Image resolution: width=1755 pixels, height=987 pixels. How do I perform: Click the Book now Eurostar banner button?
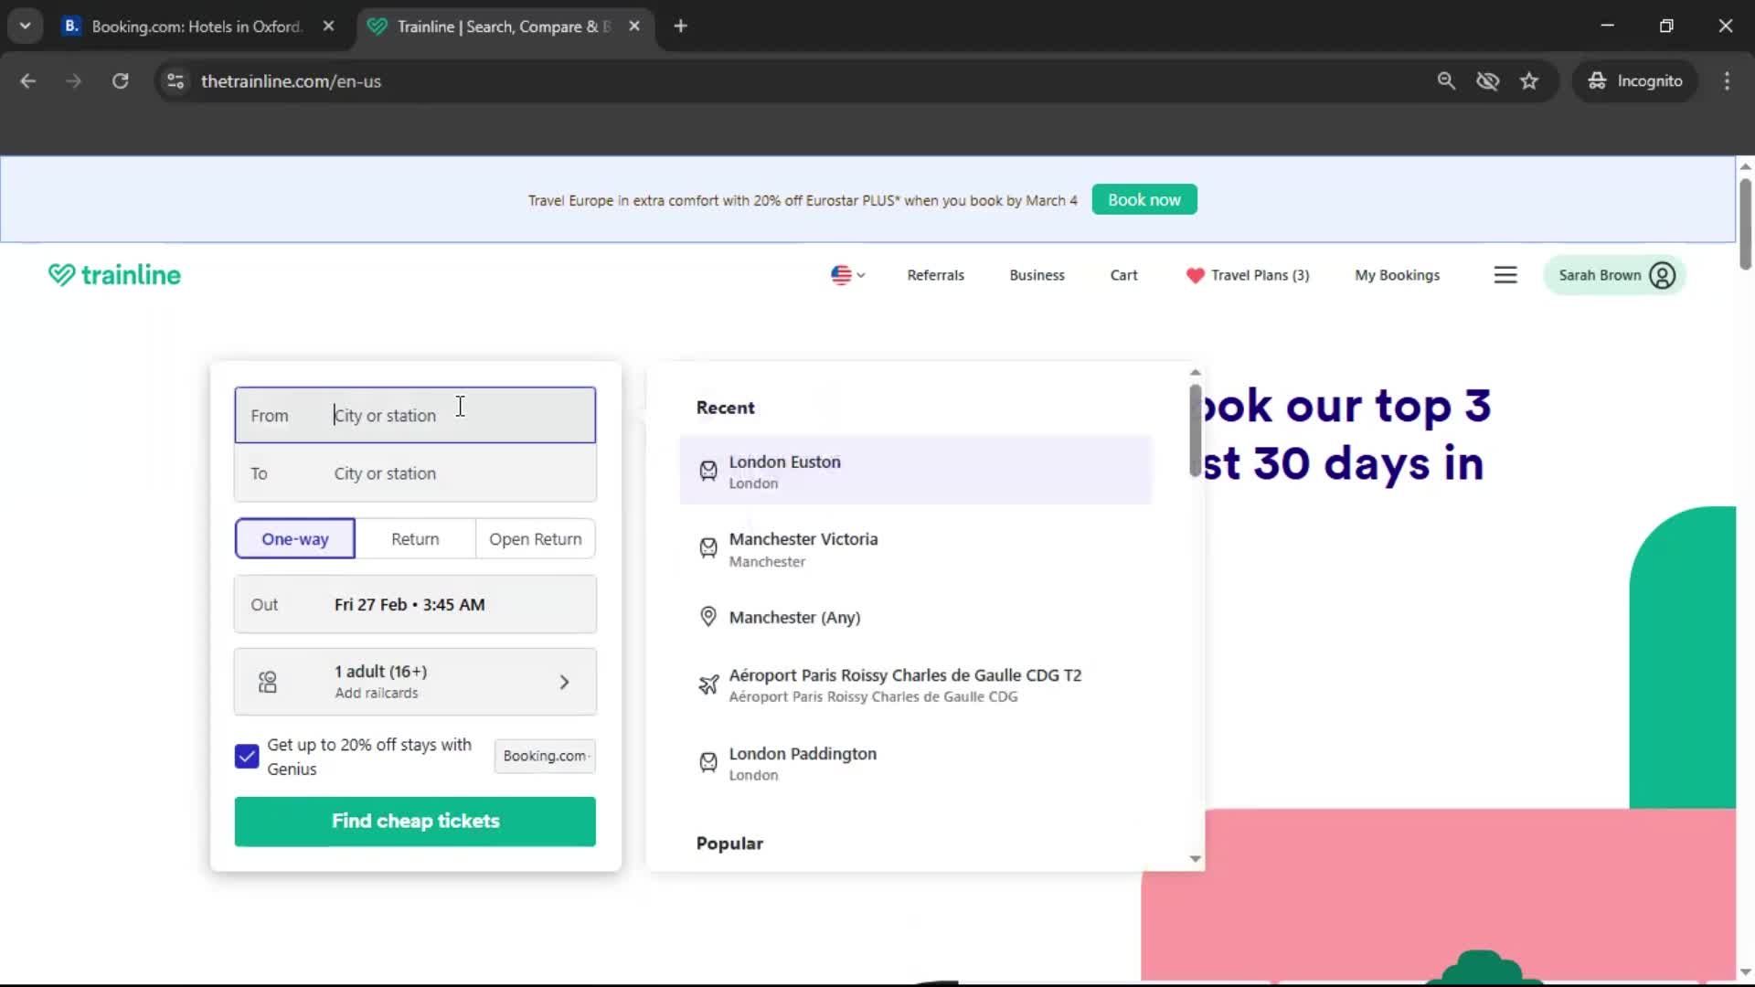[1143, 199]
